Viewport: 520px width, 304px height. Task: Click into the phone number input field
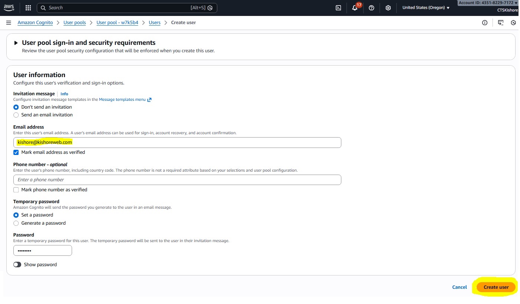point(177,180)
